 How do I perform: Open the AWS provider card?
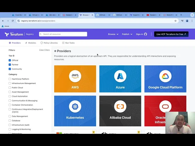75,79
